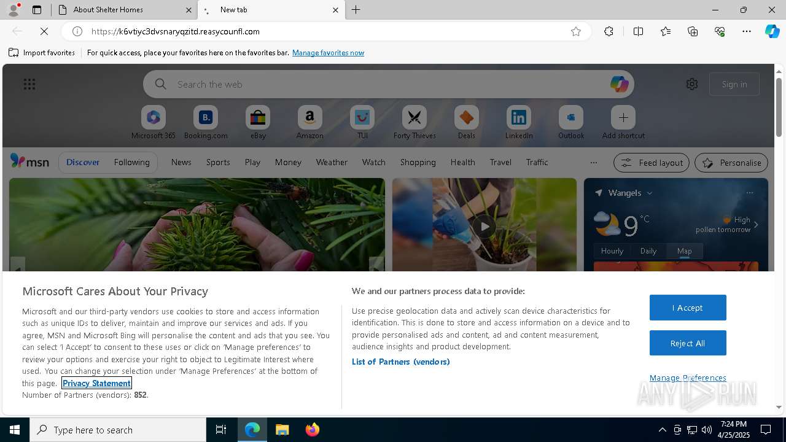Open Feed layout options

tap(651, 163)
